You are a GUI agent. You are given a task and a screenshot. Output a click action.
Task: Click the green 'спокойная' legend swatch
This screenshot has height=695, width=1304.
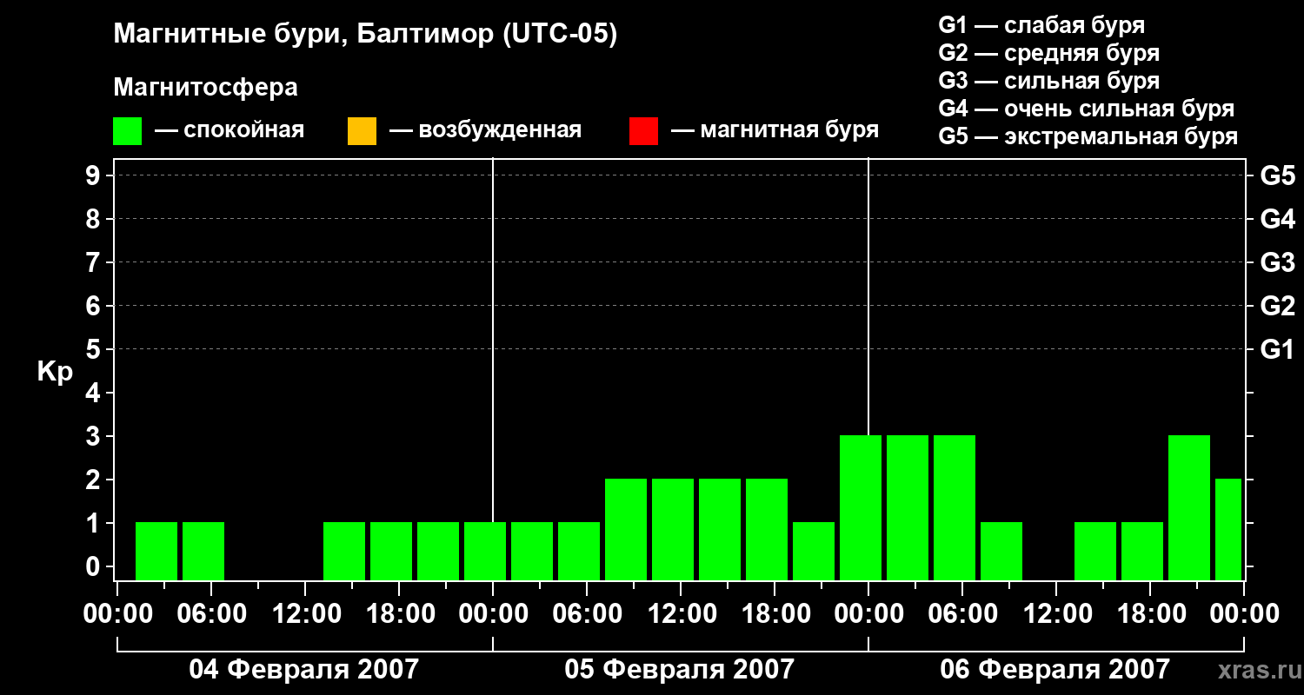pos(128,131)
